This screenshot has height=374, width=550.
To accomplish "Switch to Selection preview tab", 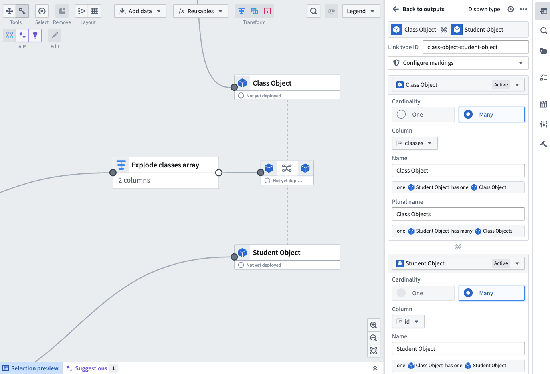I will click(x=31, y=368).
